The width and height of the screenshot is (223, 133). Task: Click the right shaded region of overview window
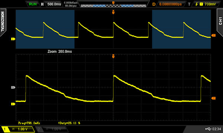[x=181, y=29]
